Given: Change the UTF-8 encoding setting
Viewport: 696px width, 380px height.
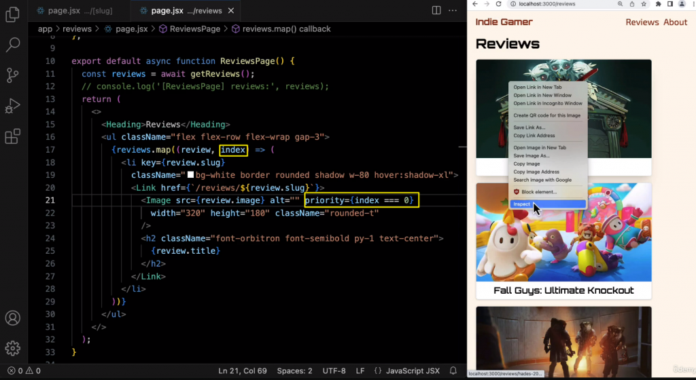Looking at the screenshot, I should tap(334, 370).
